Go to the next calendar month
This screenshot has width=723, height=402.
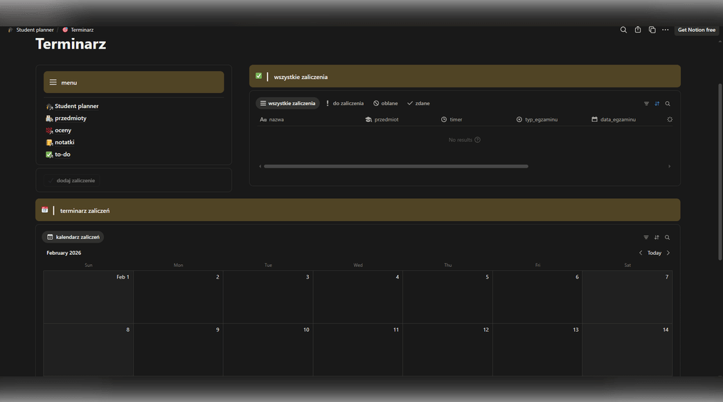point(668,253)
